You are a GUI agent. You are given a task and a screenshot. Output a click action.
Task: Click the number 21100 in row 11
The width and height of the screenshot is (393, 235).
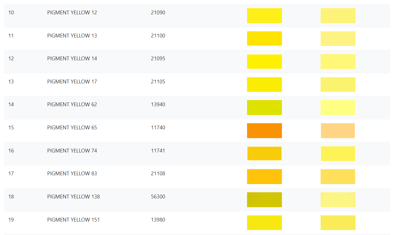[x=158, y=36]
